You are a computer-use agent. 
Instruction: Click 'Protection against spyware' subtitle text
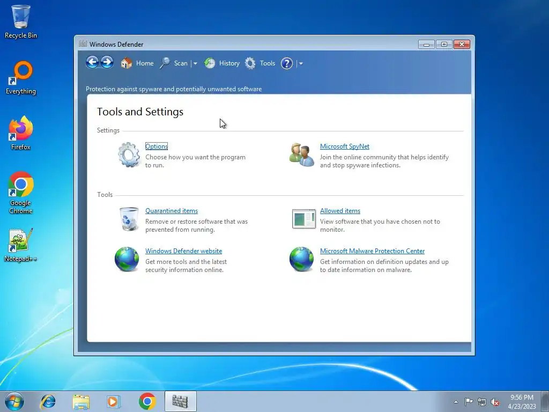(x=174, y=89)
